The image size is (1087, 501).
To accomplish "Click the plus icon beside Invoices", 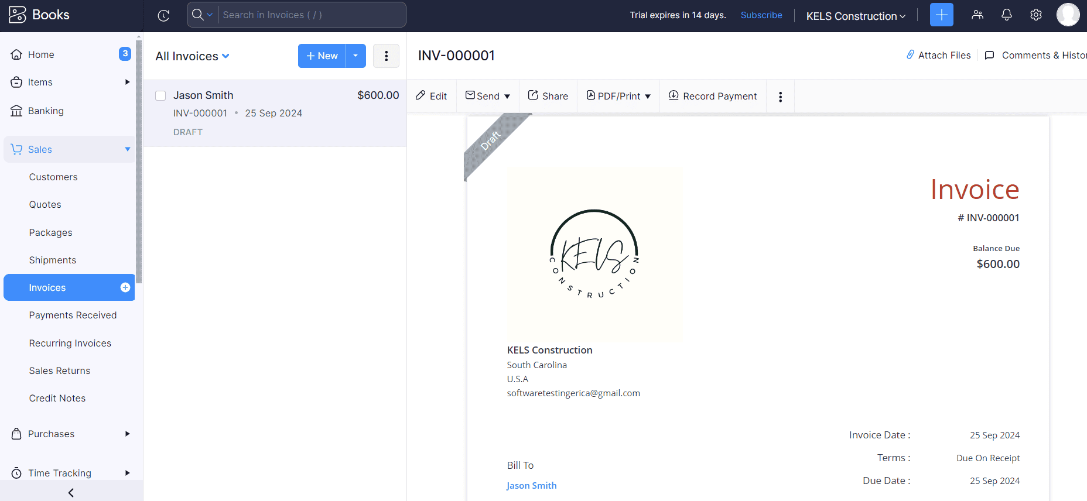I will 125,287.
